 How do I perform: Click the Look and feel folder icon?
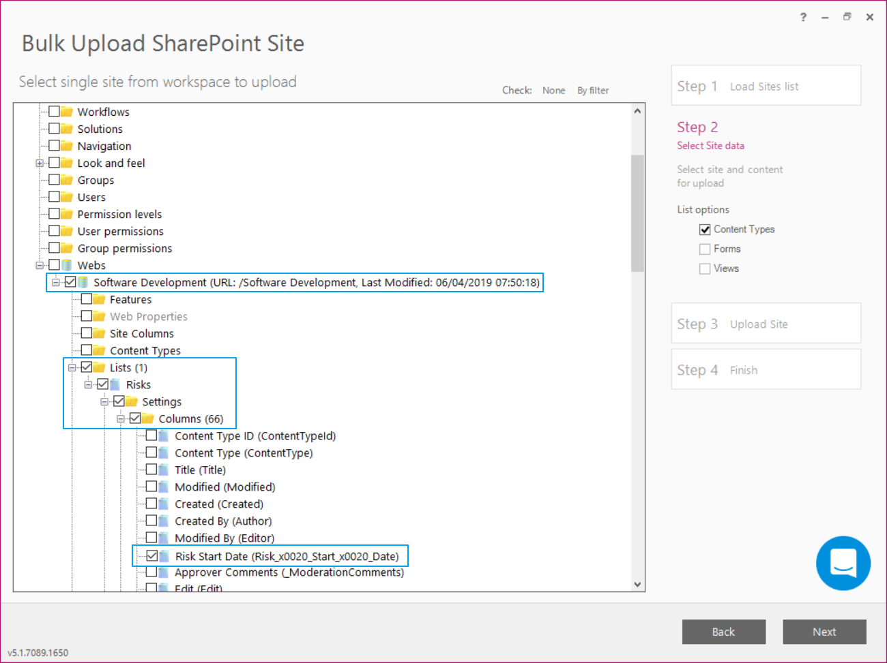pos(67,163)
